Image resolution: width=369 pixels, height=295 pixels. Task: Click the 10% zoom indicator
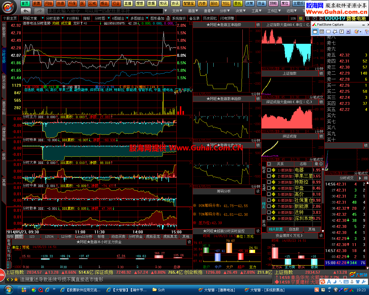(x=293, y=18)
